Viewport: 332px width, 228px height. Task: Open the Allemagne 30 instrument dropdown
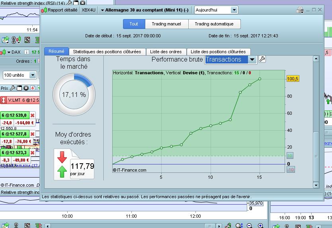pyautogui.click(x=102, y=10)
